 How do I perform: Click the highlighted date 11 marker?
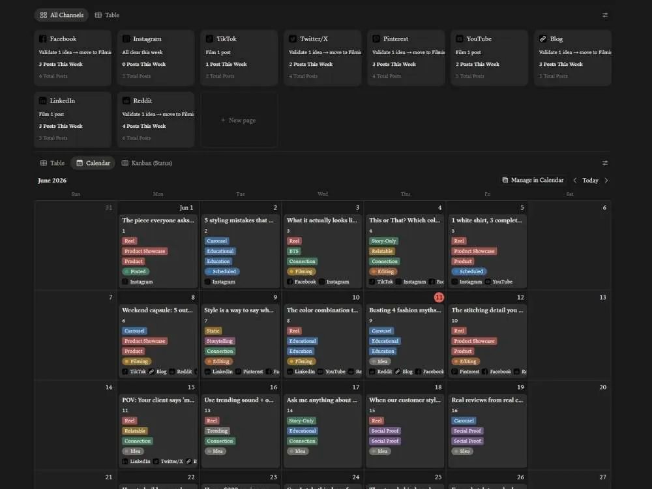click(439, 297)
